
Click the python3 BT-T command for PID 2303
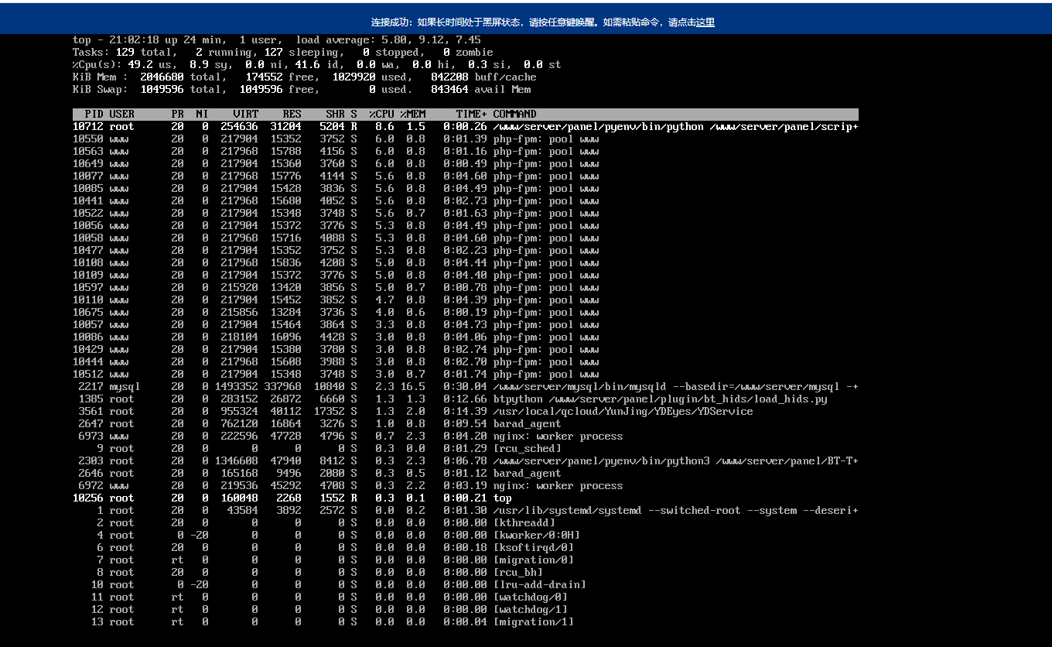[675, 460]
